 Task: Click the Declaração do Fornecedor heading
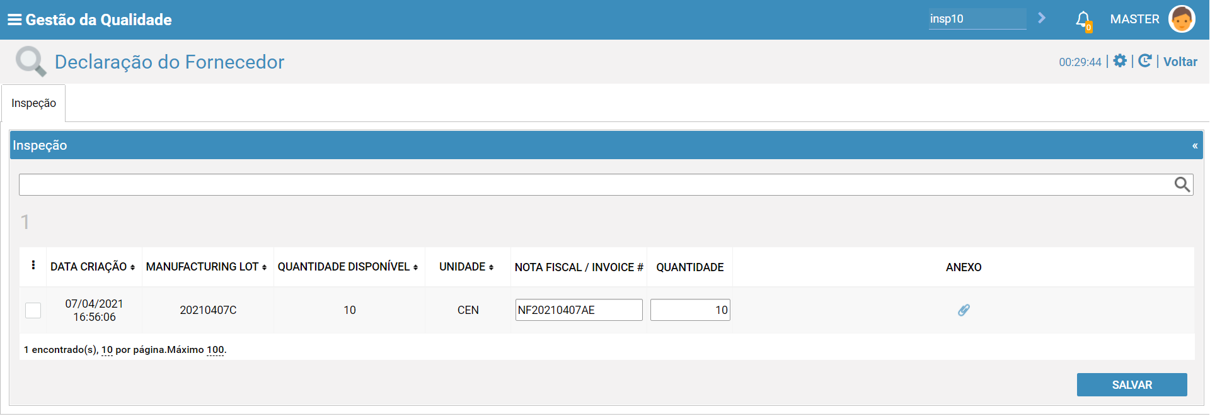click(170, 62)
